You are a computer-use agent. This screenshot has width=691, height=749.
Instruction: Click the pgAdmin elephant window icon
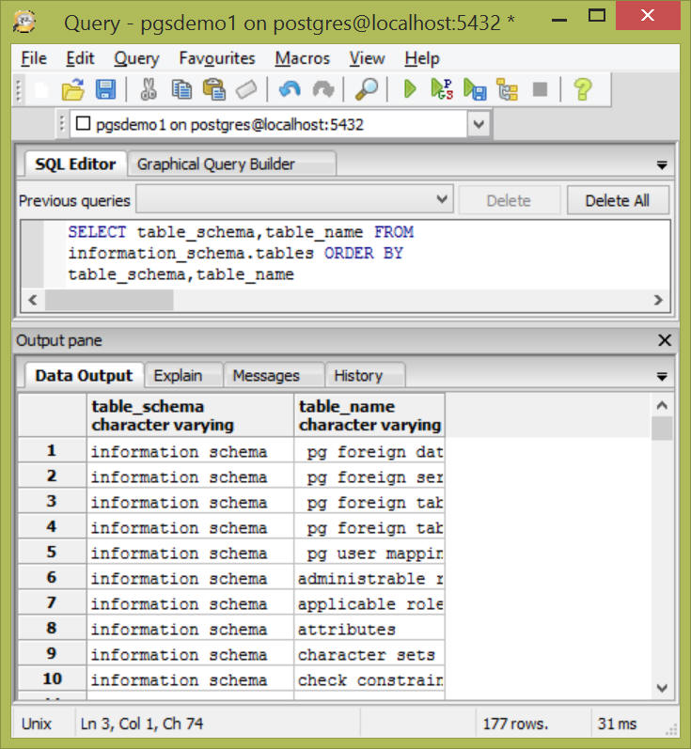24,22
